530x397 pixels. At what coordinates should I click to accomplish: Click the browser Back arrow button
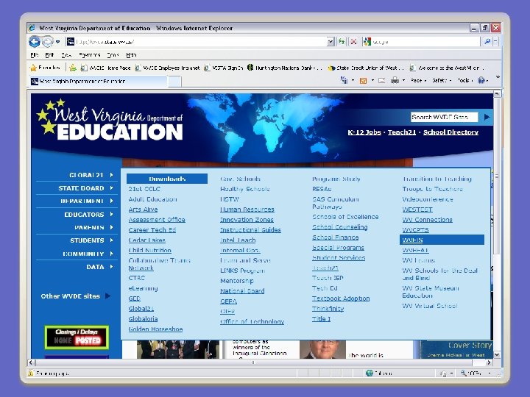pos(35,41)
